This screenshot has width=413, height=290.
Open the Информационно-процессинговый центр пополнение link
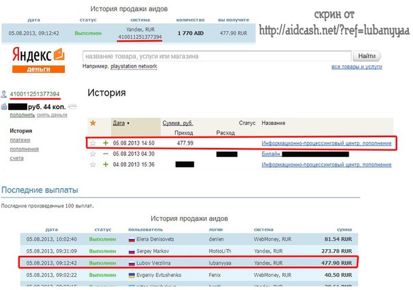pos(326,143)
